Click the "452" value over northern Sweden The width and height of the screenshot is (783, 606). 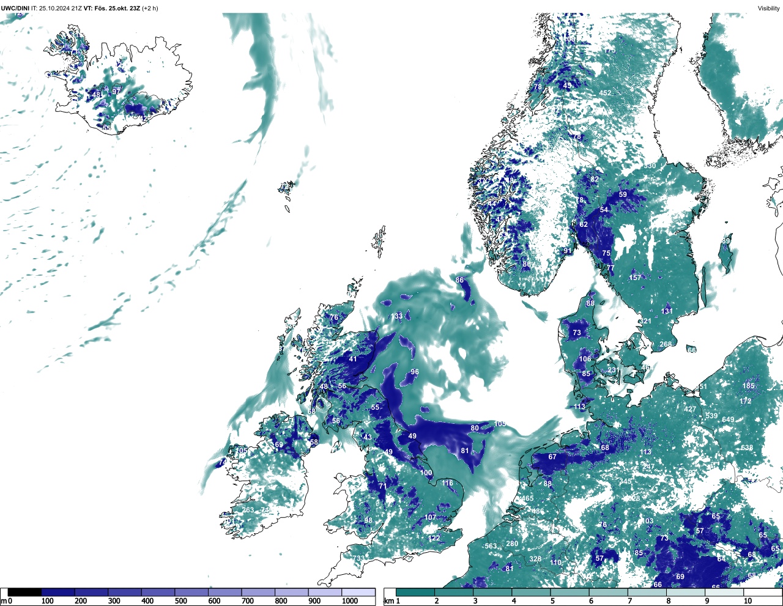(605, 93)
